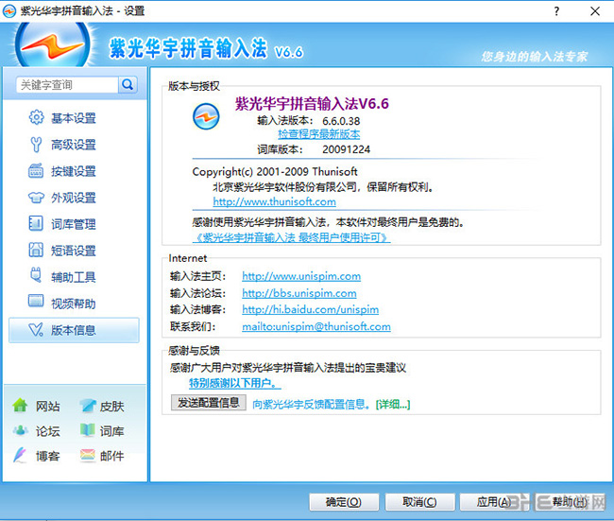Click 词库版本 value 20091224

click(x=346, y=149)
